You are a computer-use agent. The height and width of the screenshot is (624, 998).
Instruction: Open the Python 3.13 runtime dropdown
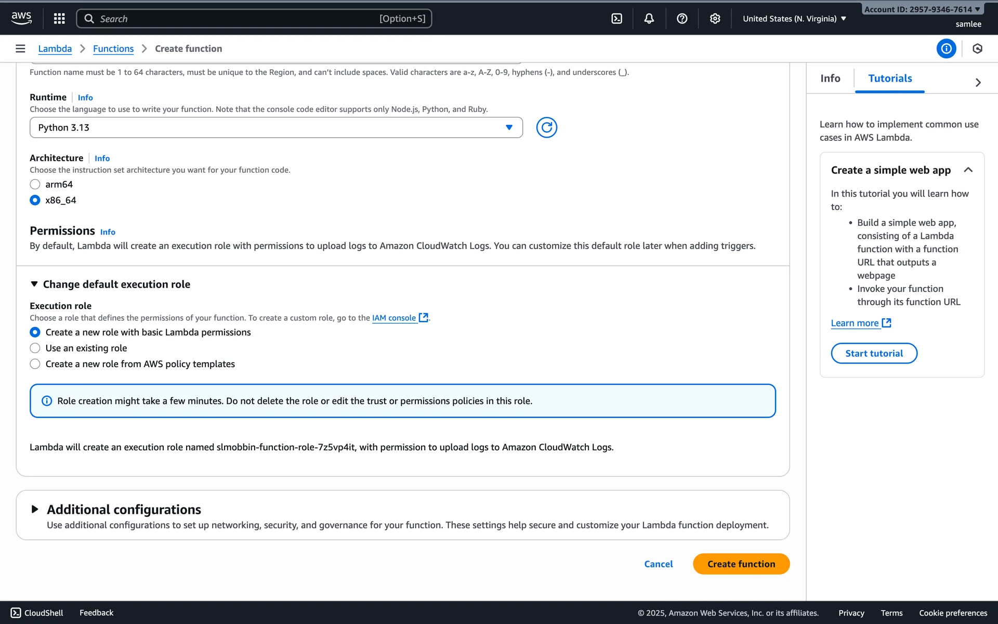click(x=275, y=127)
